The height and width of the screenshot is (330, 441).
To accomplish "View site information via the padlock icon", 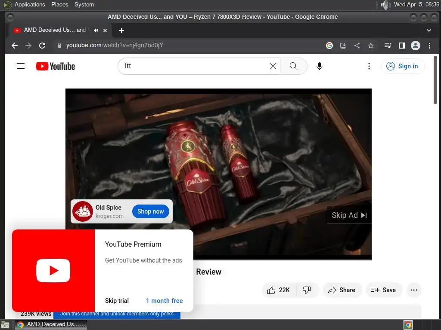I will click(x=59, y=46).
